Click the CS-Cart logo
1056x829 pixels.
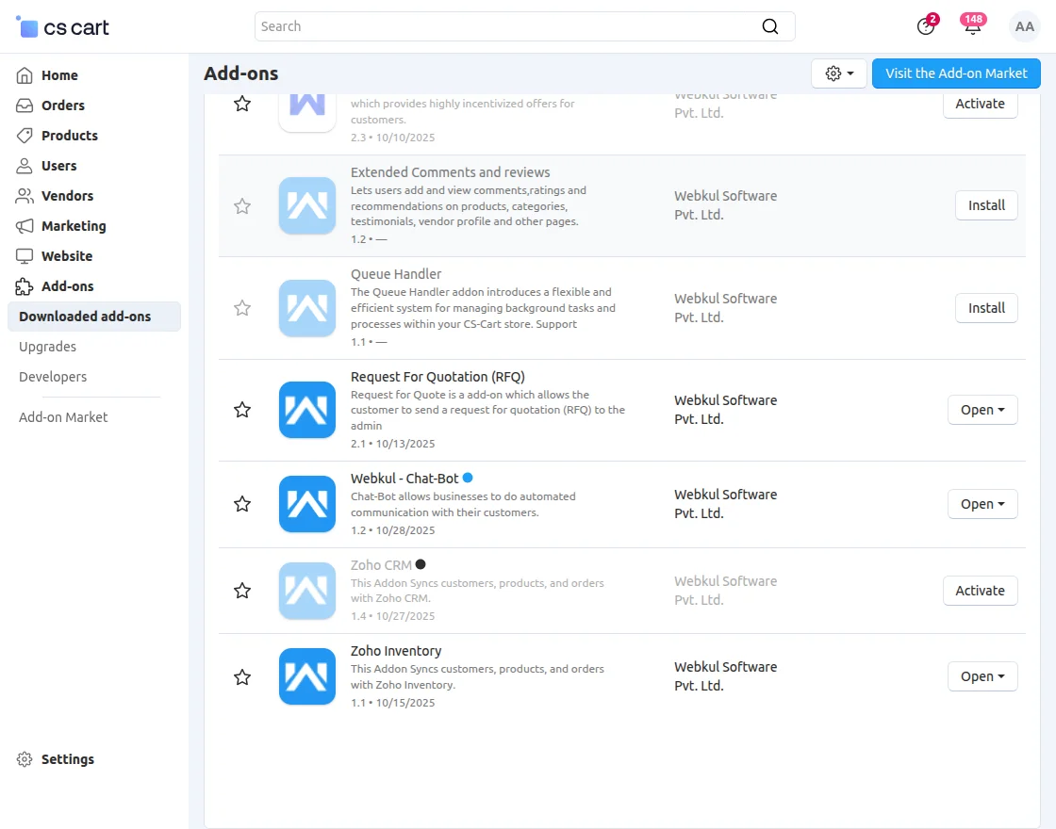point(62,27)
